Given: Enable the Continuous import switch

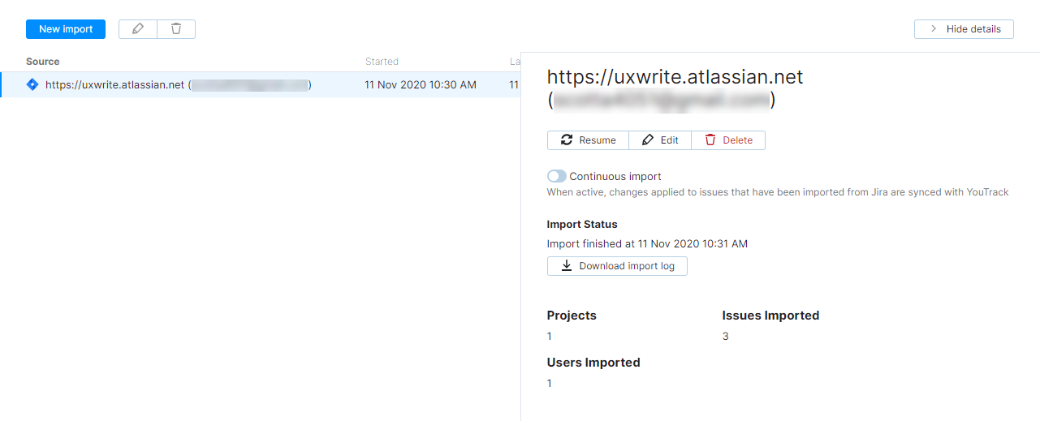Looking at the screenshot, I should [557, 176].
